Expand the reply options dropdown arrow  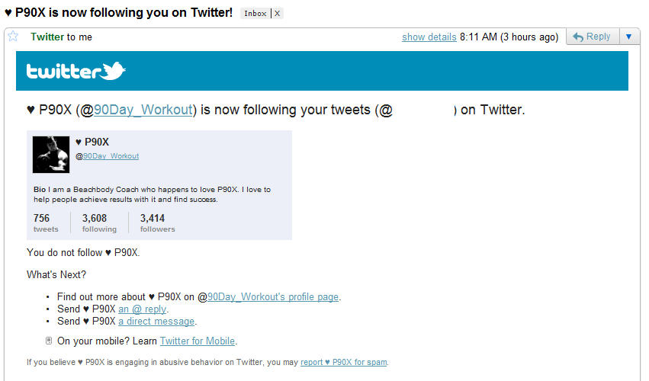click(629, 37)
